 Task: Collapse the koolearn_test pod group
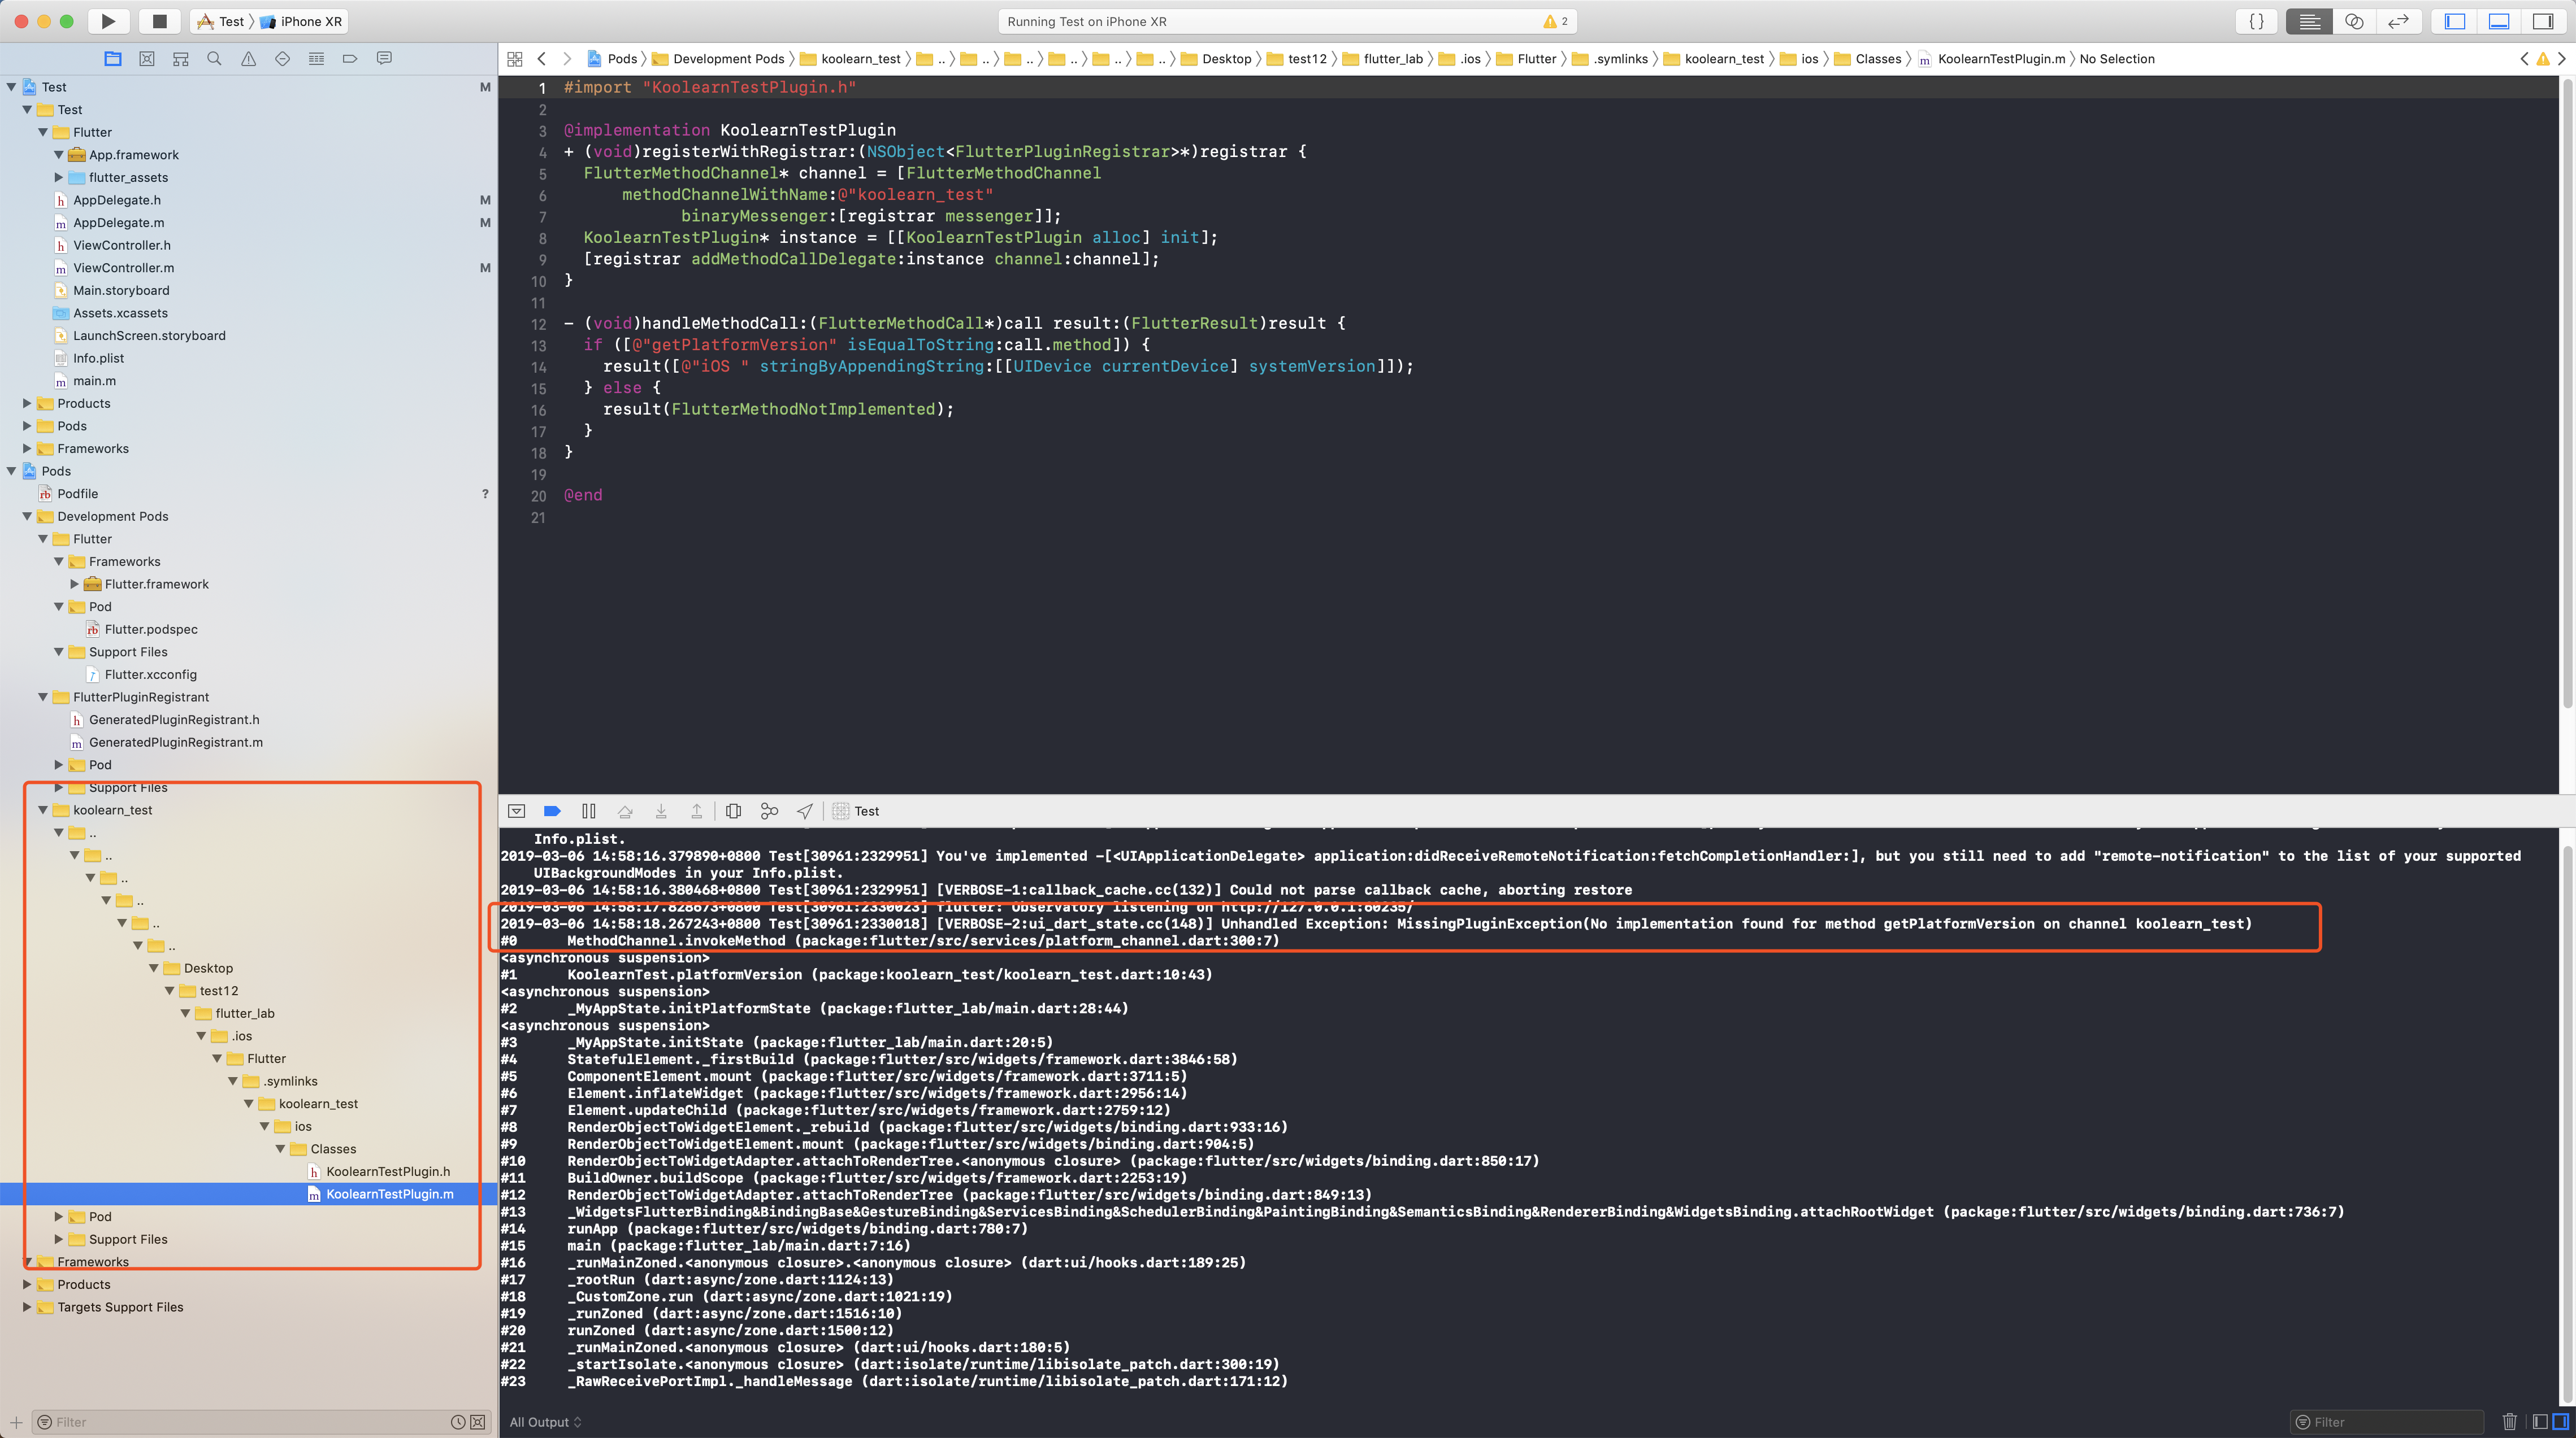[43, 810]
